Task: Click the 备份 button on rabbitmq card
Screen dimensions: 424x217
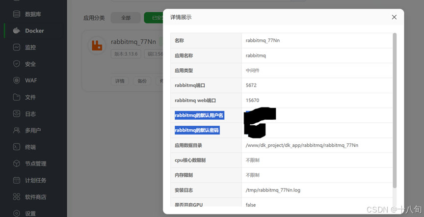Action: [142, 81]
